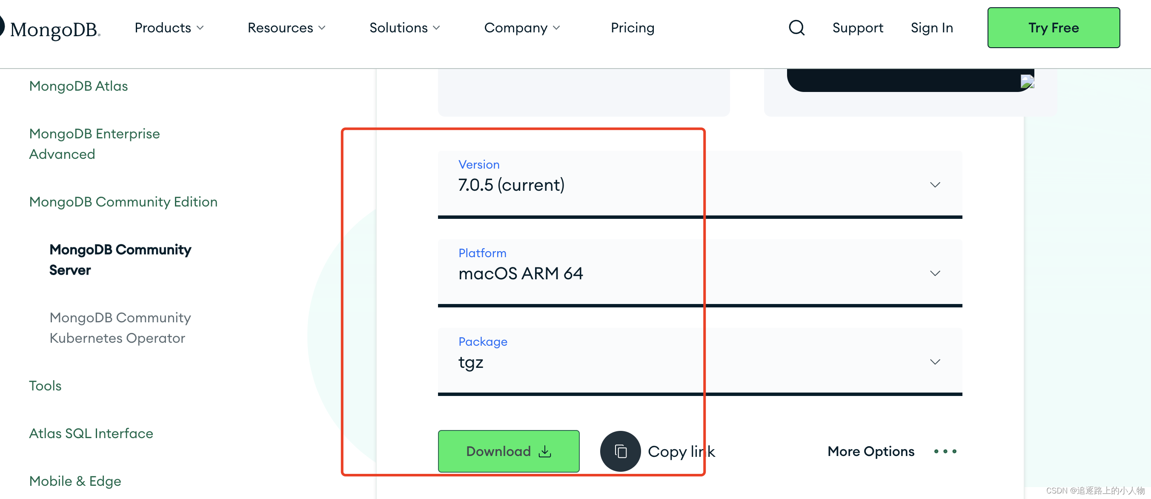
Task: Click the Sign In link
Action: point(932,28)
